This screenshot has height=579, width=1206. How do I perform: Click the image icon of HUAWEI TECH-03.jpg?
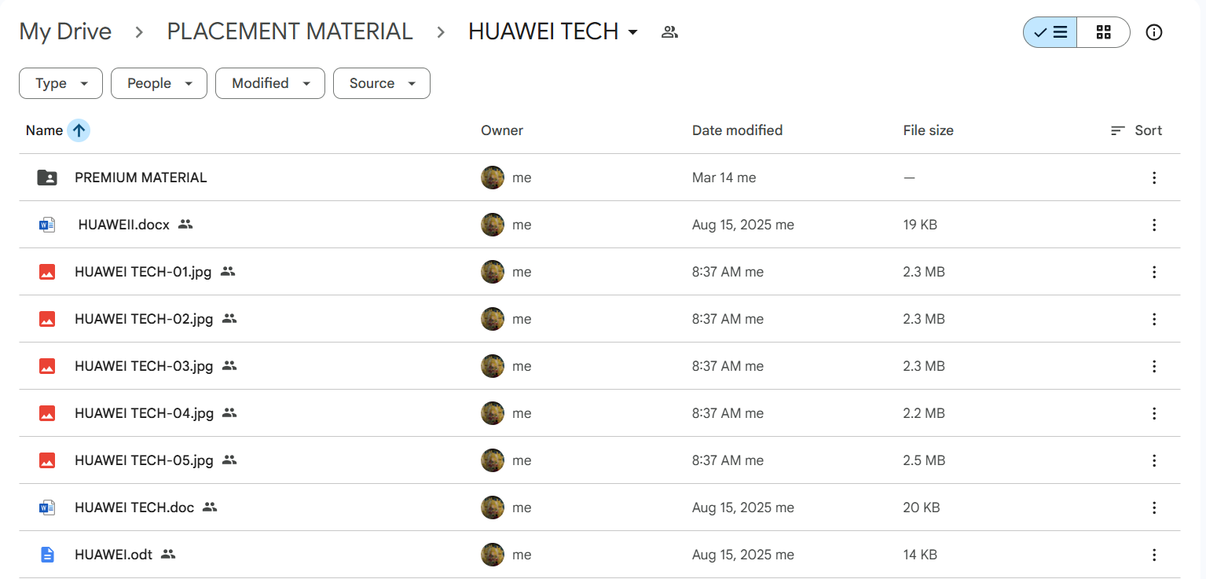[47, 366]
